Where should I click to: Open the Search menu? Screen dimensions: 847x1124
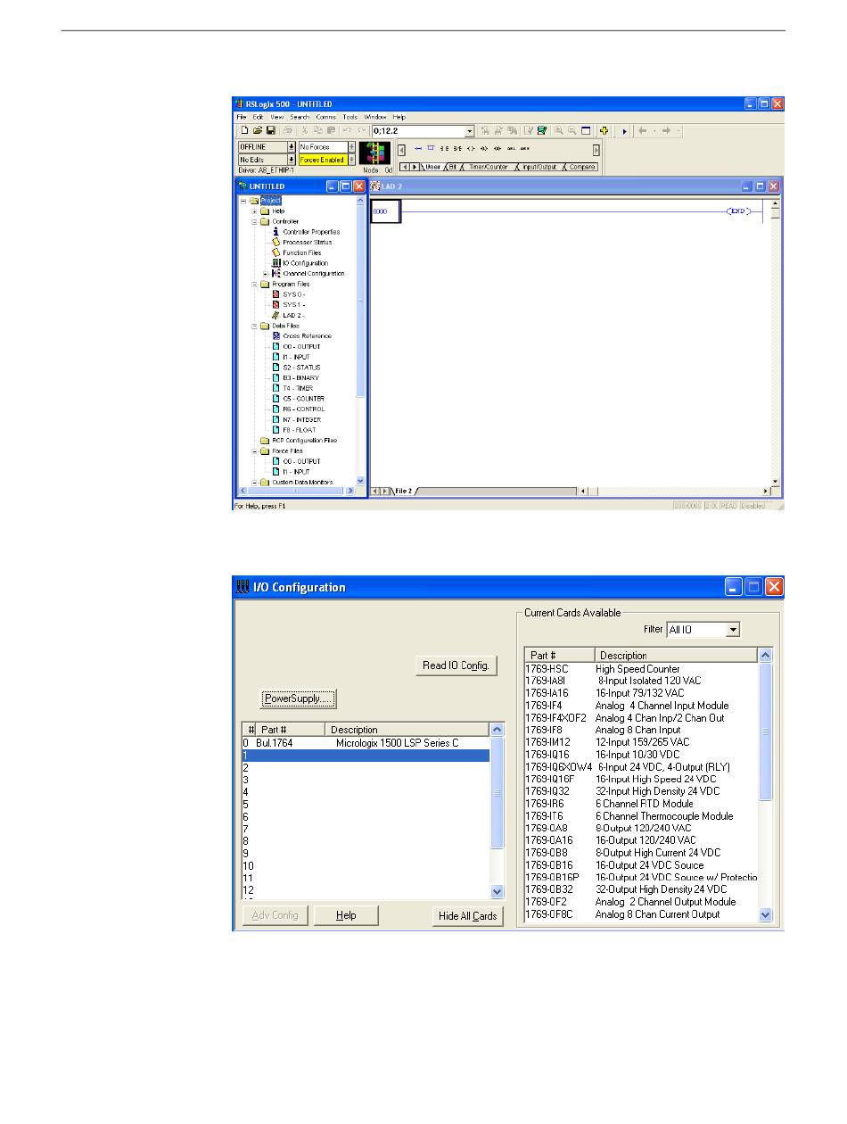(300, 117)
